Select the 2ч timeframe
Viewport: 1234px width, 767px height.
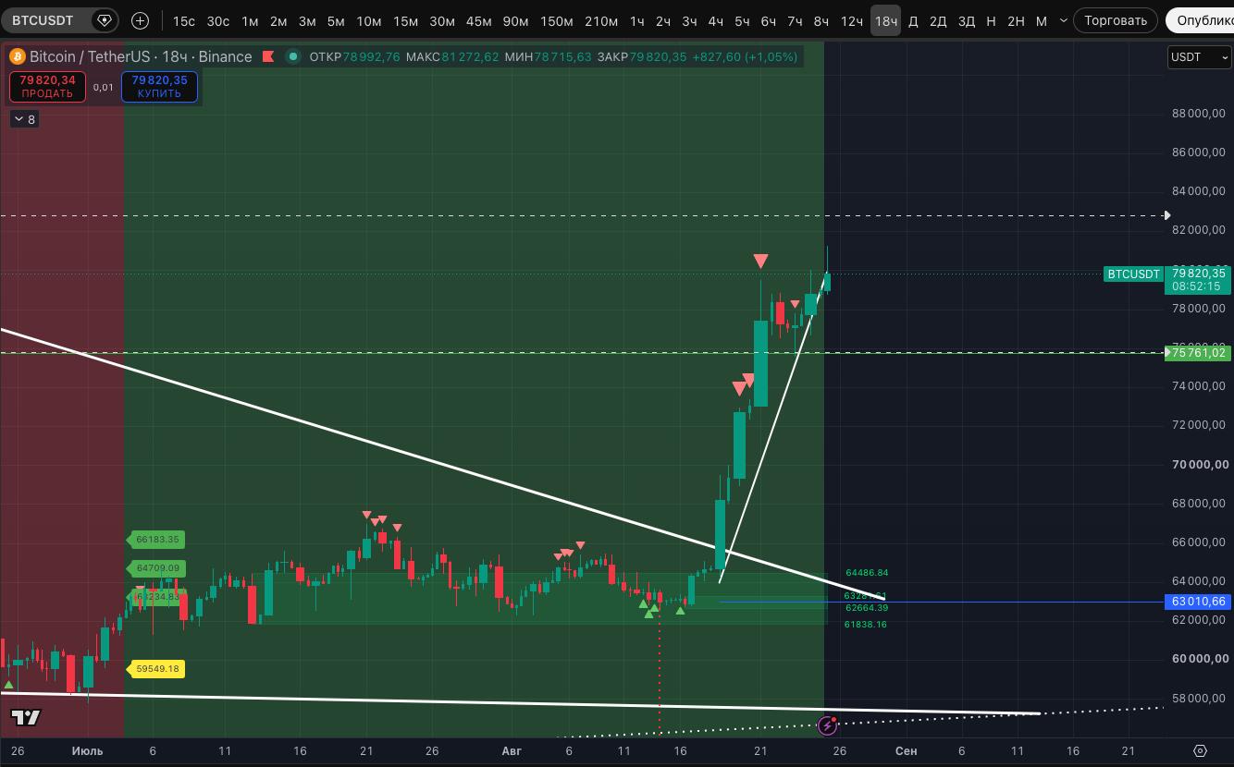pos(663,20)
